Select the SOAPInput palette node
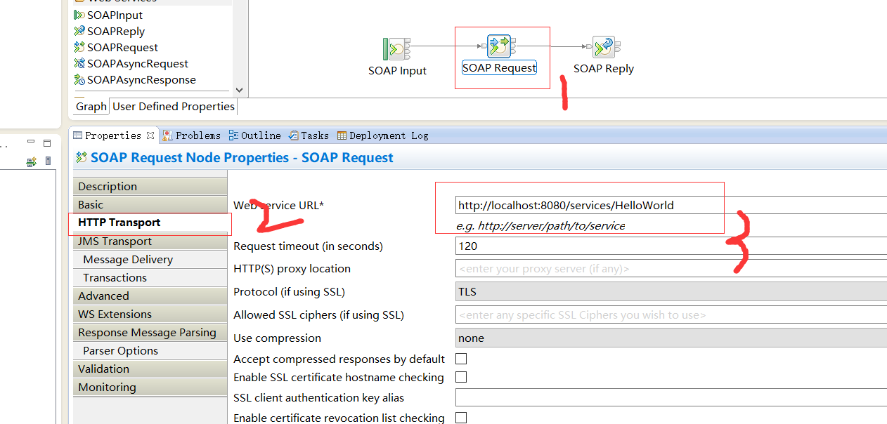 click(108, 15)
